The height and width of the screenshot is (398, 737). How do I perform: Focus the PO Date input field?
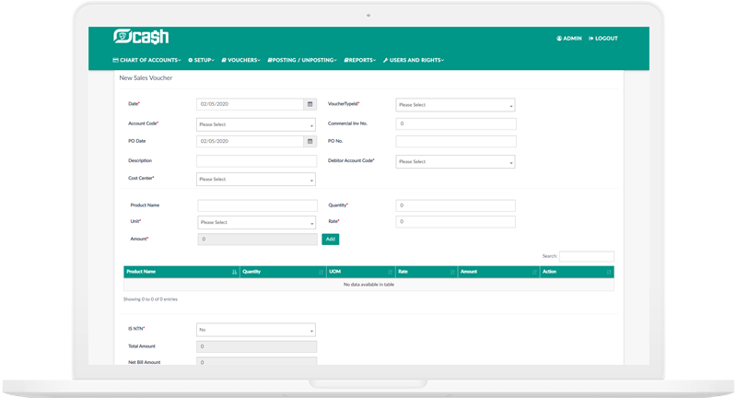click(x=250, y=142)
